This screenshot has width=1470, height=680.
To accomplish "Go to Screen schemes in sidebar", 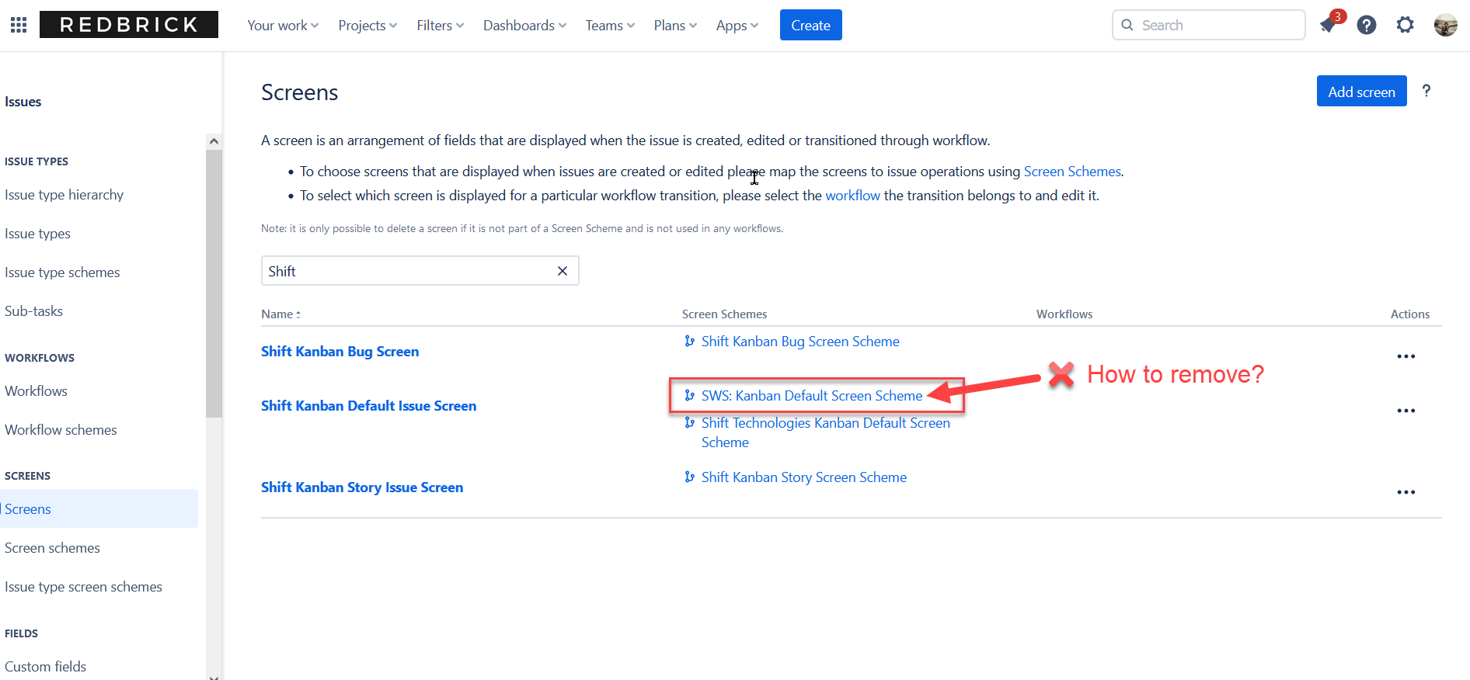I will pos(52,548).
